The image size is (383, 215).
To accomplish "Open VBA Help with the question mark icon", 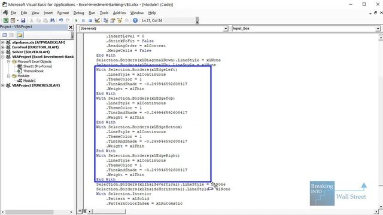I will 135,20.
